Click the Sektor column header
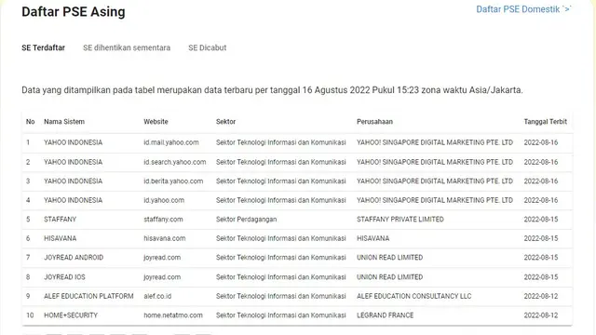The width and height of the screenshot is (596, 335). 225,122
